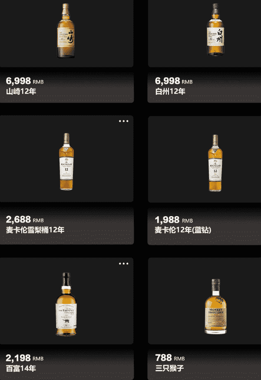Select the 白州12年 whisky bottle image

(215, 30)
